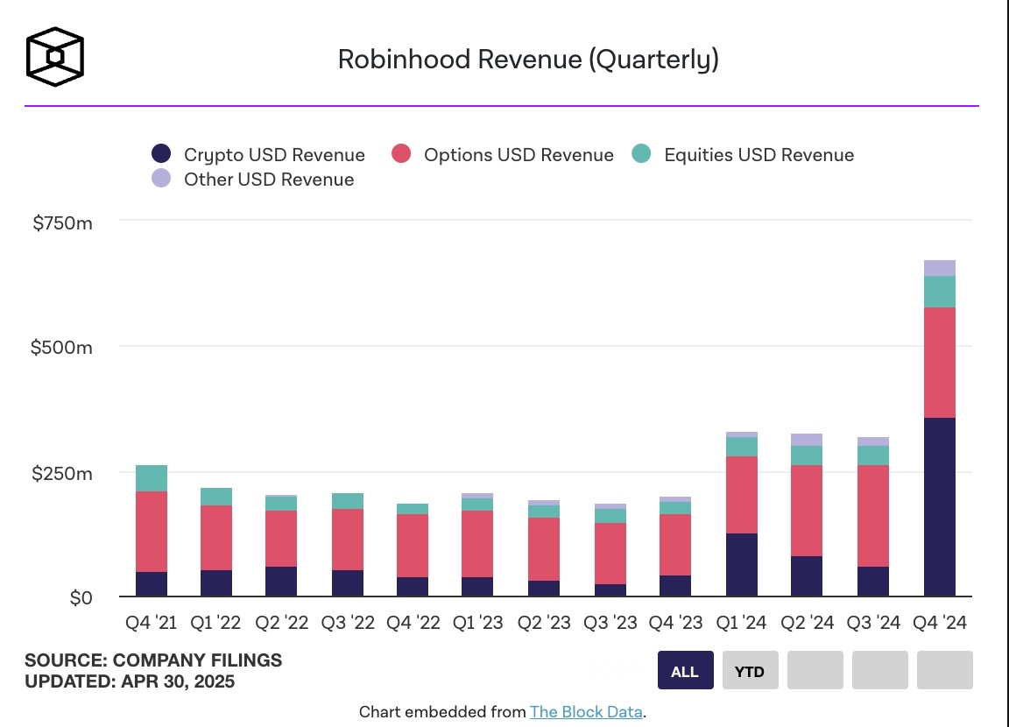Screen dimensions: 1009x727
Task: Click the Q1 '23 options bar segment
Action: [477, 544]
